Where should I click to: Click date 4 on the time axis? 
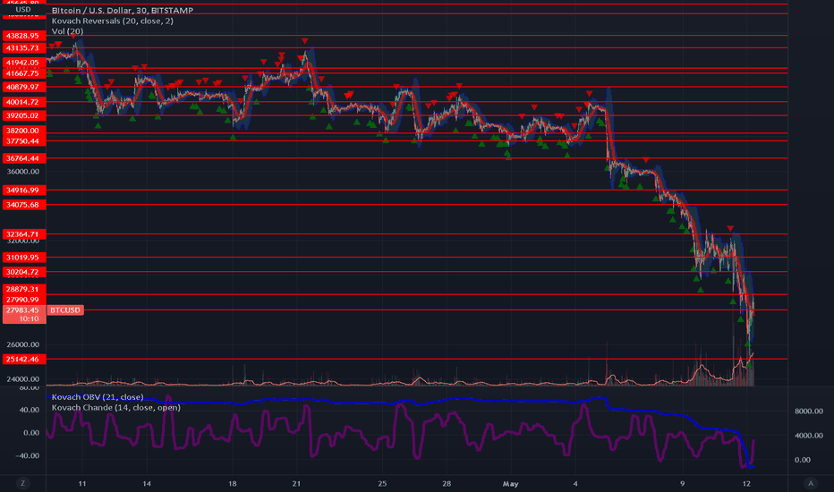(575, 484)
